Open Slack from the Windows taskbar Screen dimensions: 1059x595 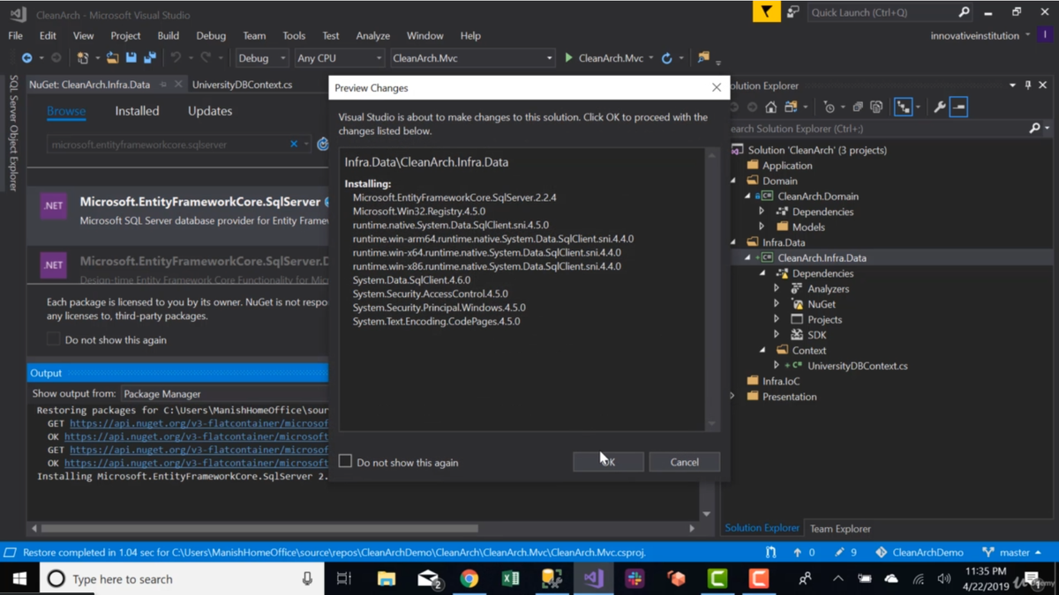pos(635,578)
